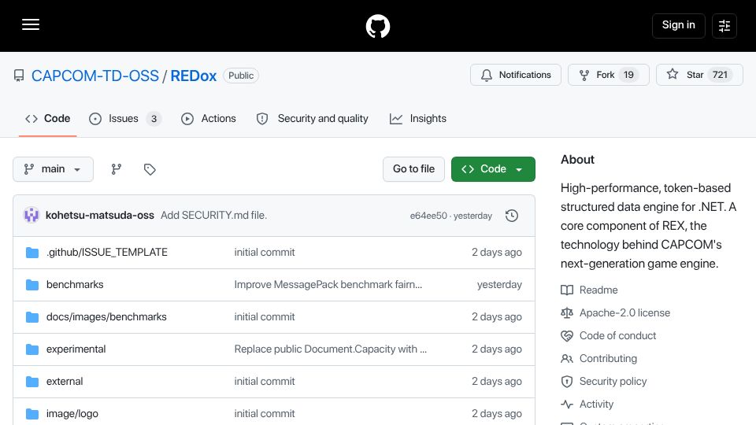Open the Insights tab
Viewport: 756px width, 425px height.
point(418,119)
